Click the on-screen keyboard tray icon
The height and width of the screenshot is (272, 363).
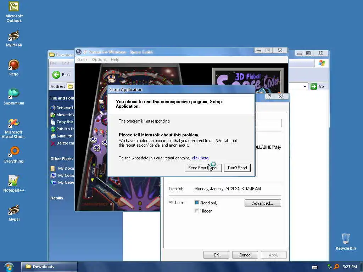point(315,267)
